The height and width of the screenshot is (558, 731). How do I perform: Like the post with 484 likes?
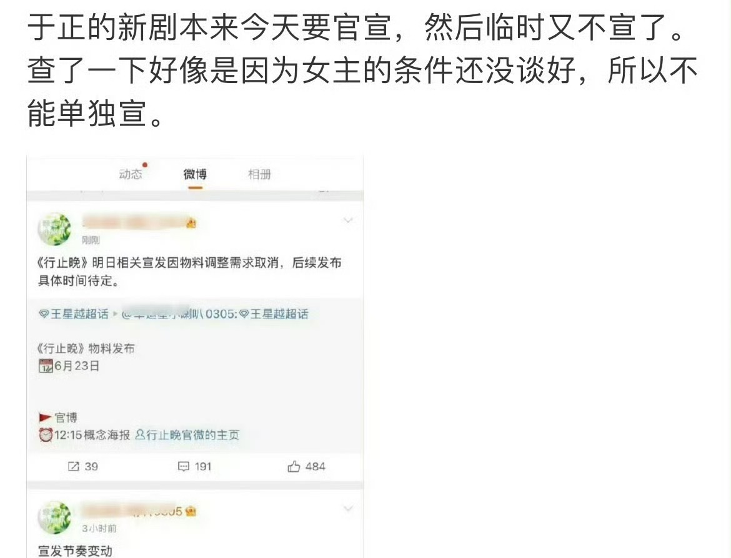(306, 466)
